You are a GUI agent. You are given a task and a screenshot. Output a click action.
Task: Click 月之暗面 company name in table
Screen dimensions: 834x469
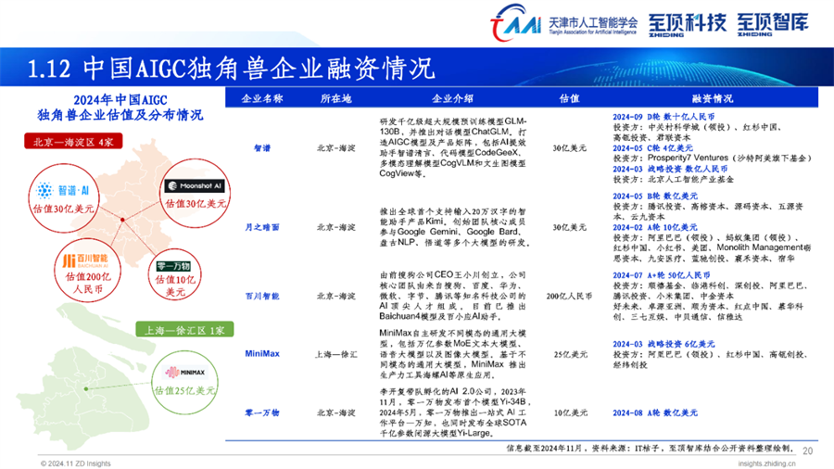coord(261,226)
